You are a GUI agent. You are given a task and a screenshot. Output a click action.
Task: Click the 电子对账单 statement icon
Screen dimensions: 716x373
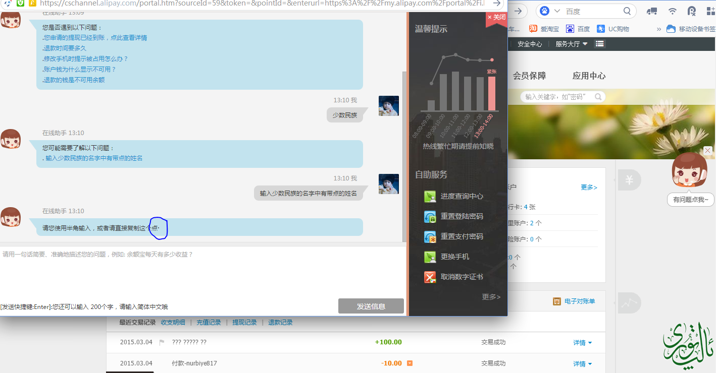click(557, 301)
